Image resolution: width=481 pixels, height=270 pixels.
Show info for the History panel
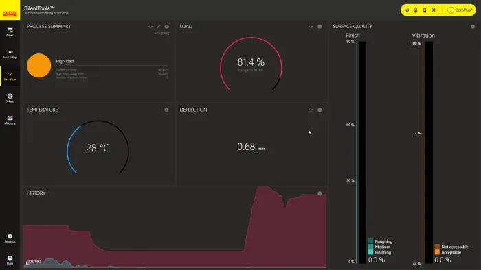(320, 193)
